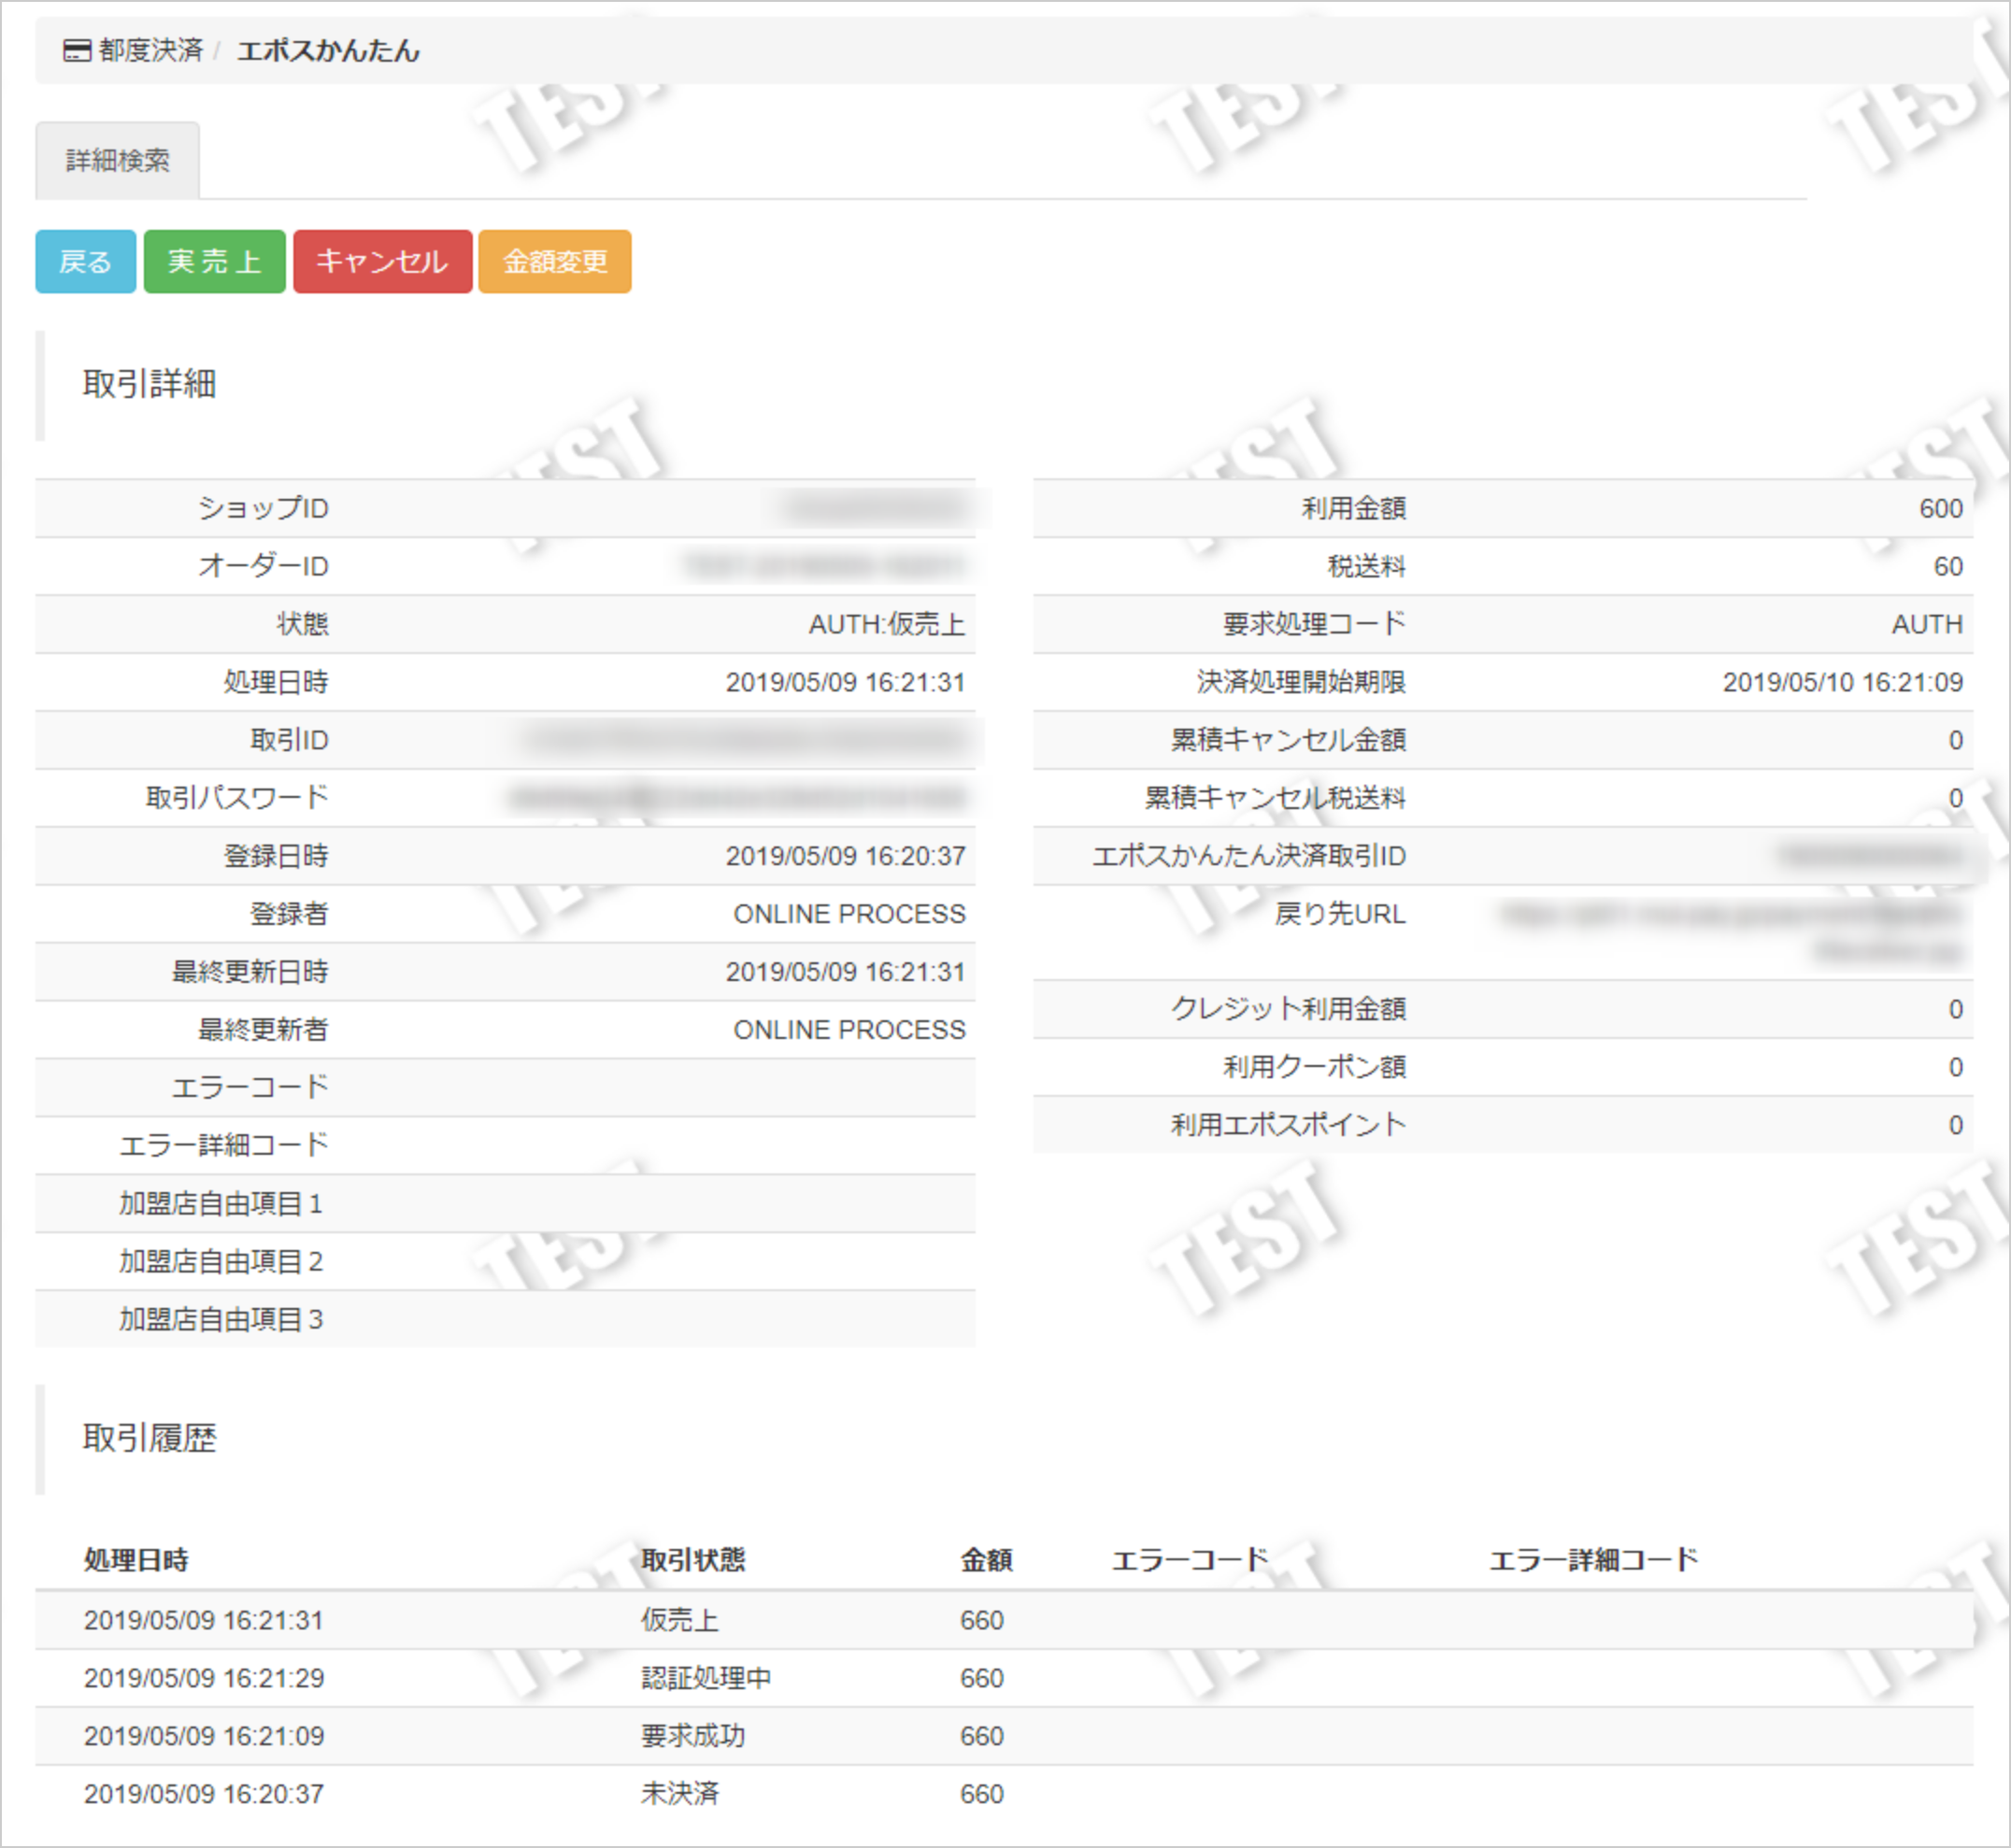Click the 取引状態 column header
The width and height of the screenshot is (2011, 1848).
pyautogui.click(x=693, y=1560)
